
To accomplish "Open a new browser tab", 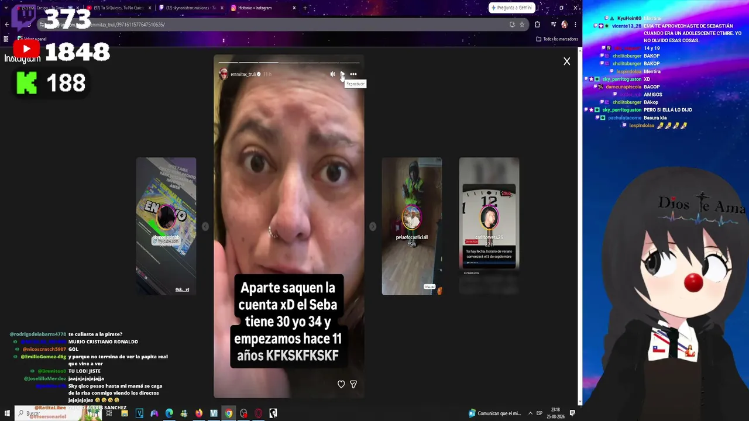I will pos(305,8).
